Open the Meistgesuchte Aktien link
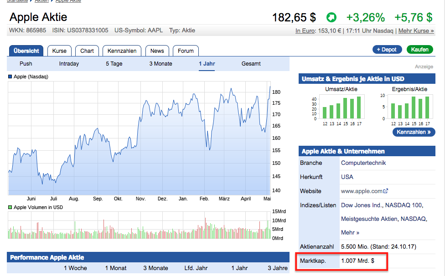Screen dimensions: 445x276 tap(369, 219)
